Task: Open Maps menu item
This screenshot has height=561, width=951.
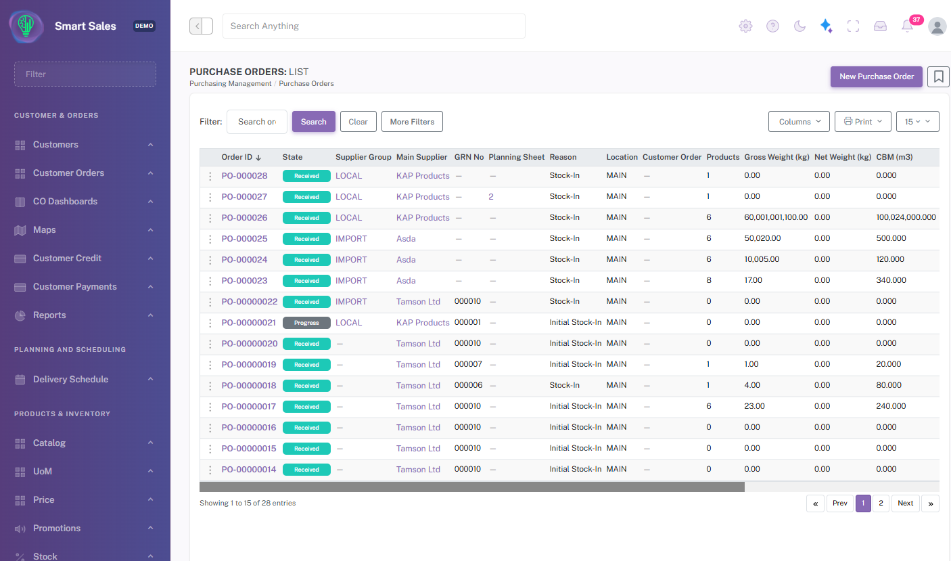Action: point(45,230)
